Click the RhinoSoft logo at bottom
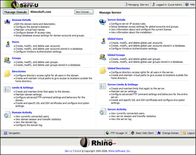Viewport: 196px width, 155px height. click(98, 142)
